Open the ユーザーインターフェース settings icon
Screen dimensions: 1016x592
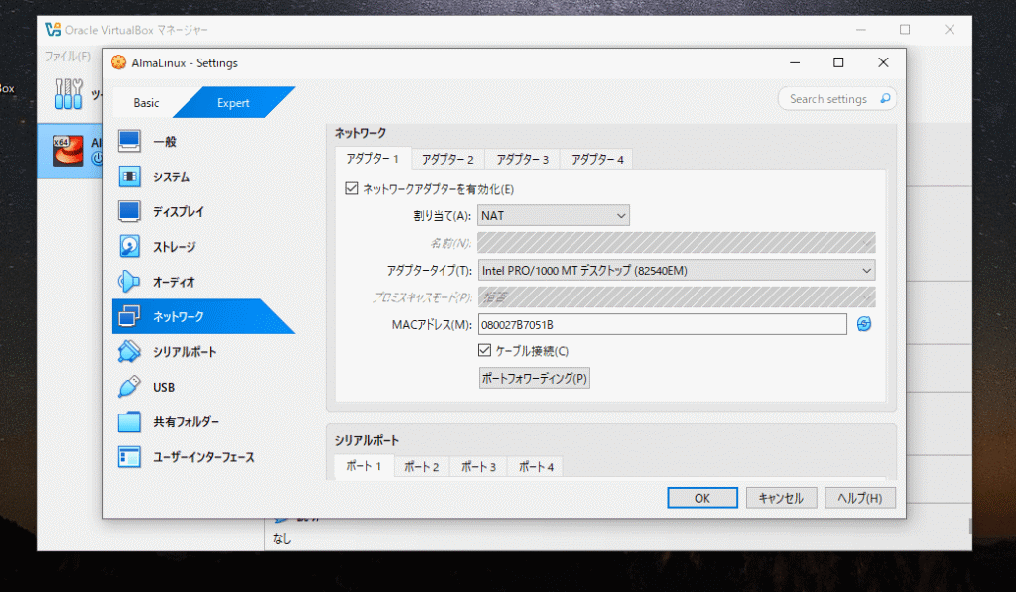(129, 456)
